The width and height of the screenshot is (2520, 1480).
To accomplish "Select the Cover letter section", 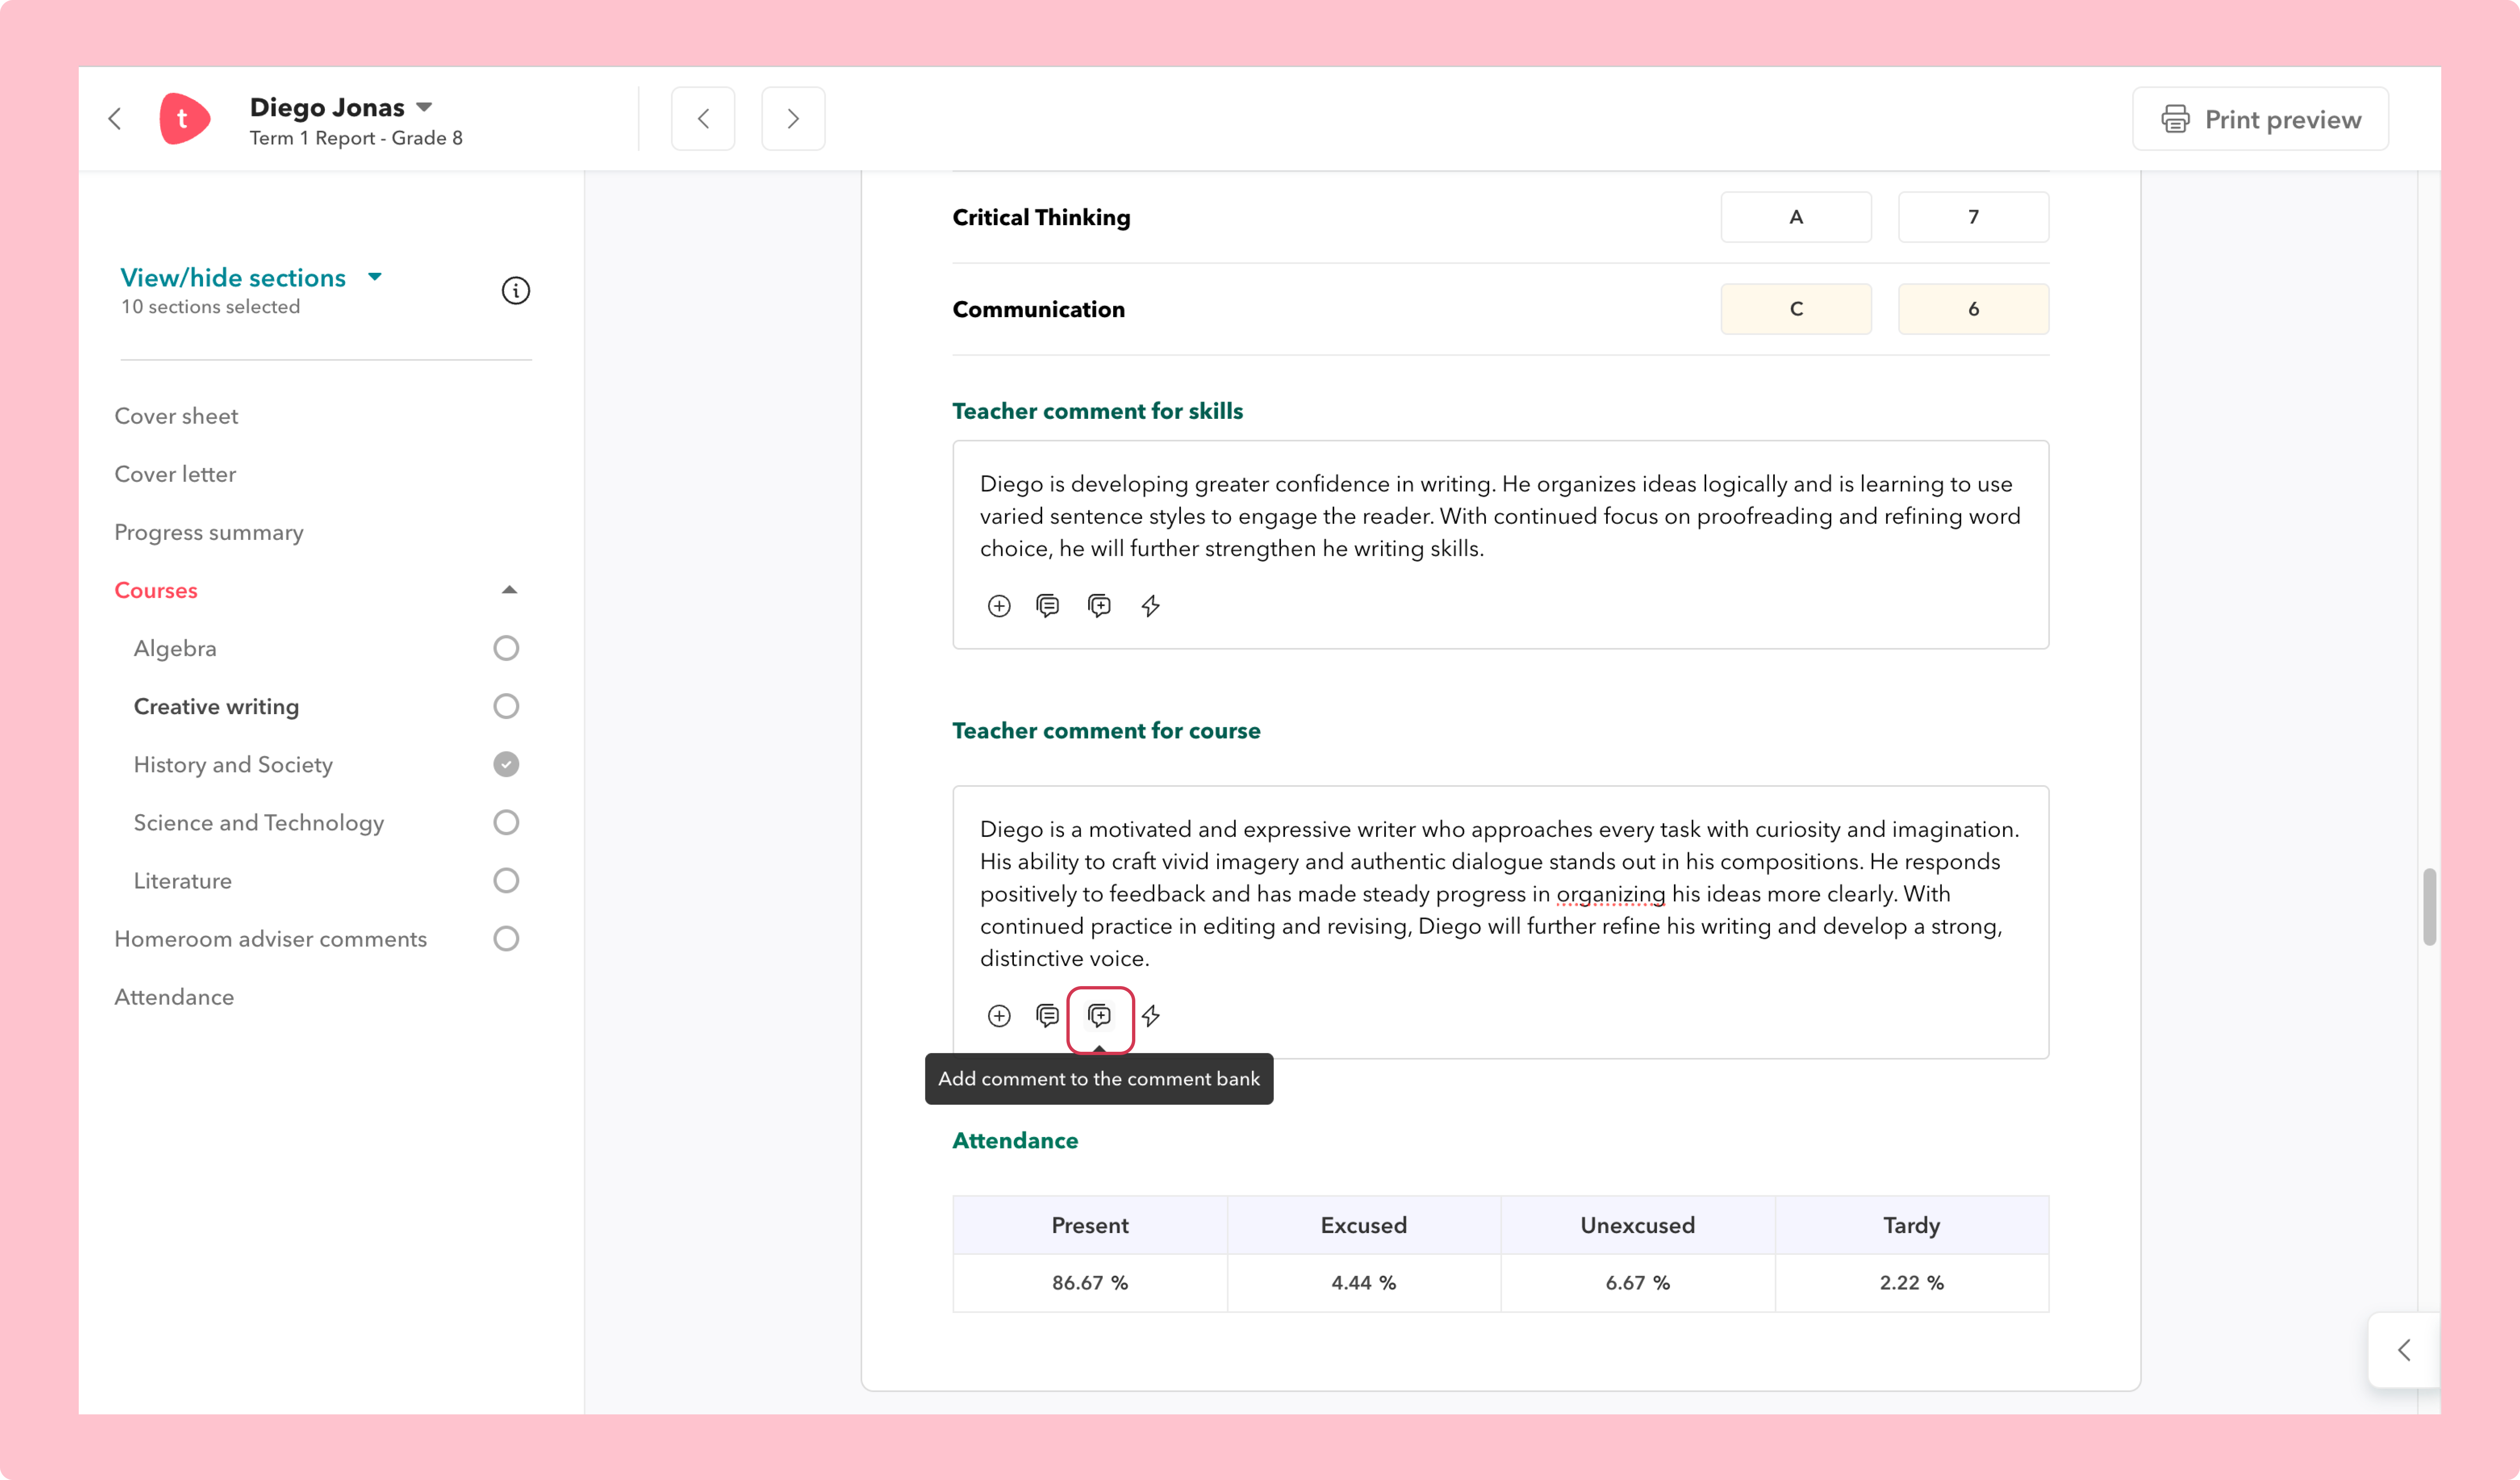I will [x=175, y=474].
